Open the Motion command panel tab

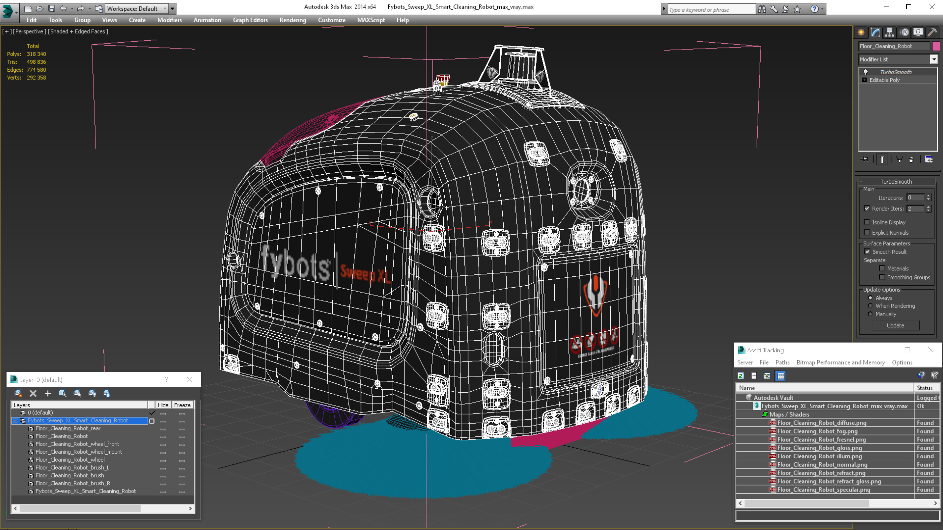tap(904, 32)
